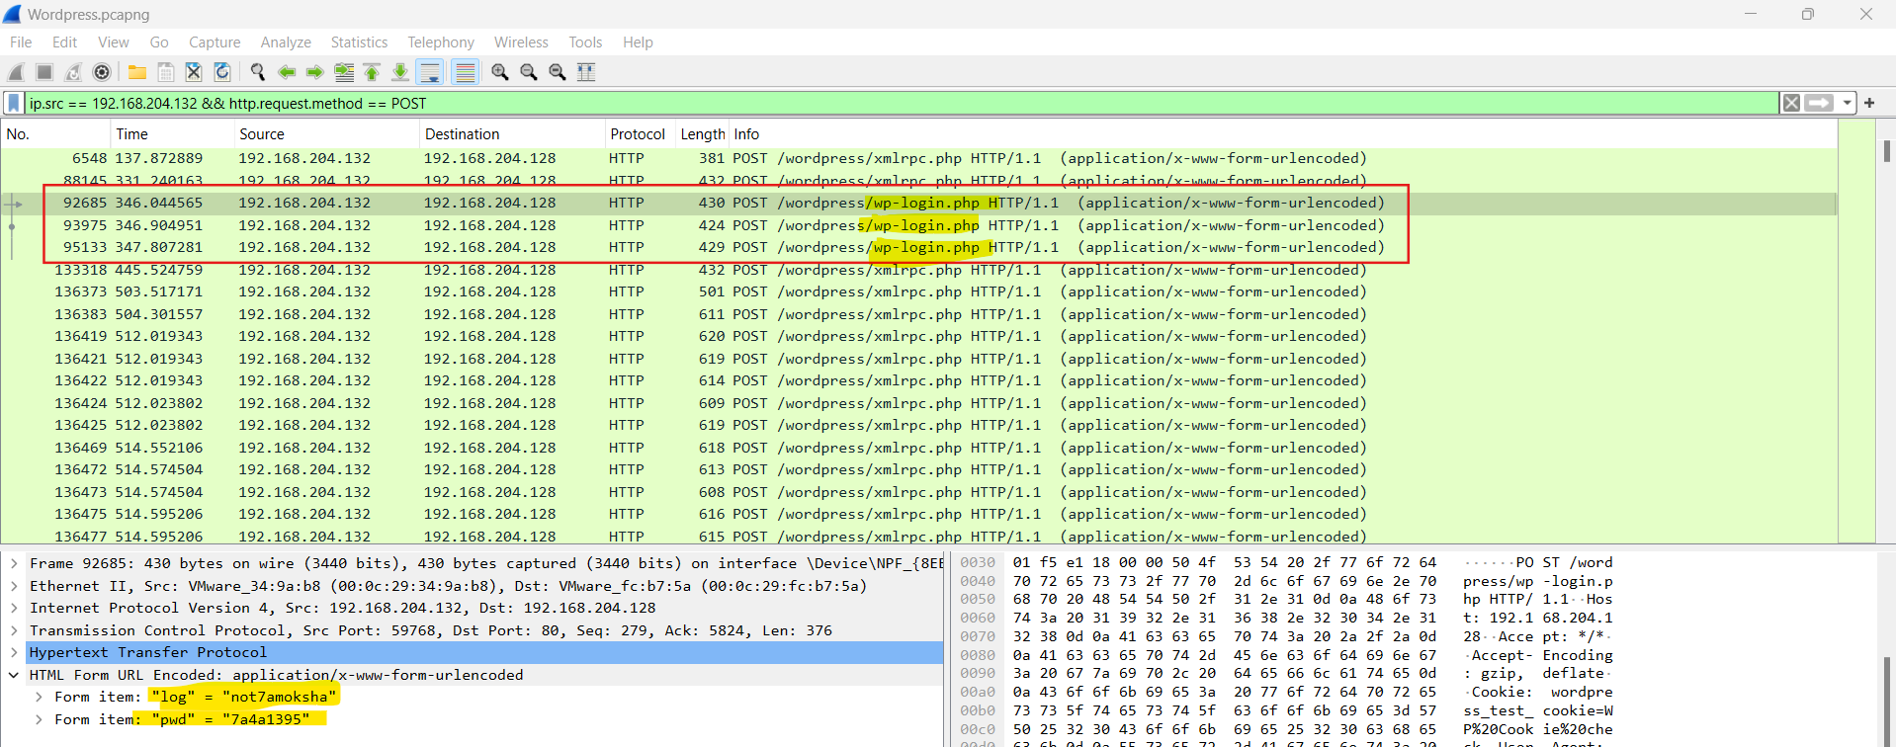Select packet 136469 in the list
This screenshot has height=747, width=1896.
(x=918, y=448)
